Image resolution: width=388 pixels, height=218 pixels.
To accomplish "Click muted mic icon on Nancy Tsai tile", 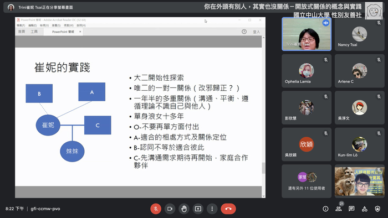I will pos(379,23).
